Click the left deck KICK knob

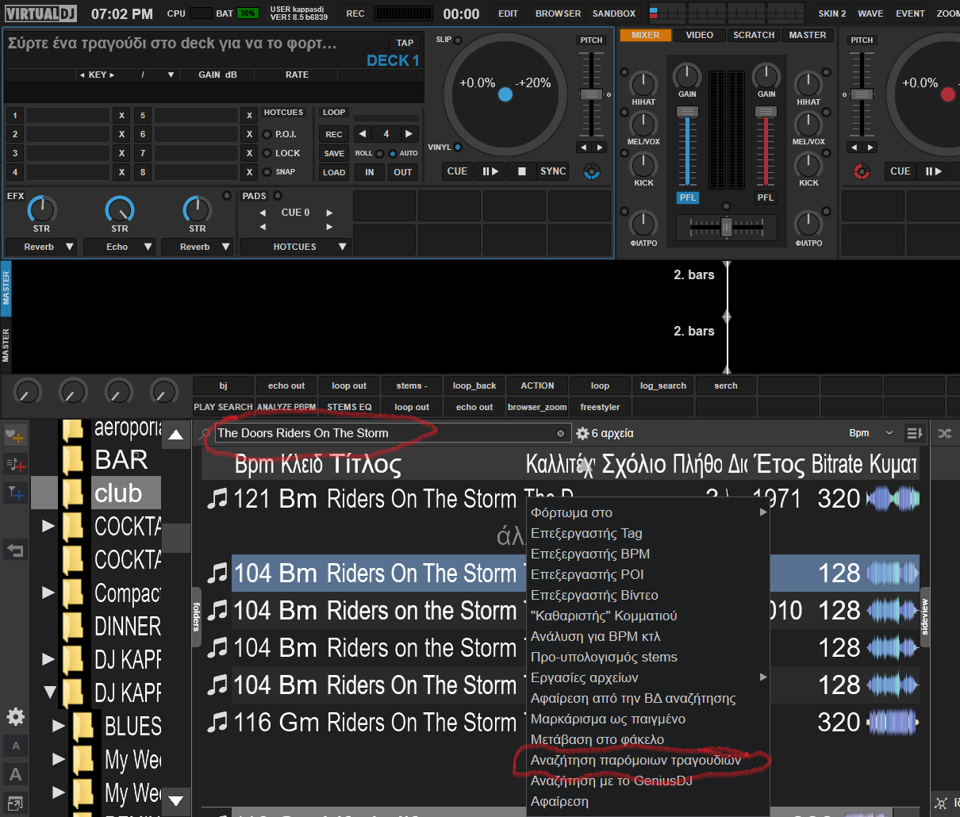(x=643, y=165)
